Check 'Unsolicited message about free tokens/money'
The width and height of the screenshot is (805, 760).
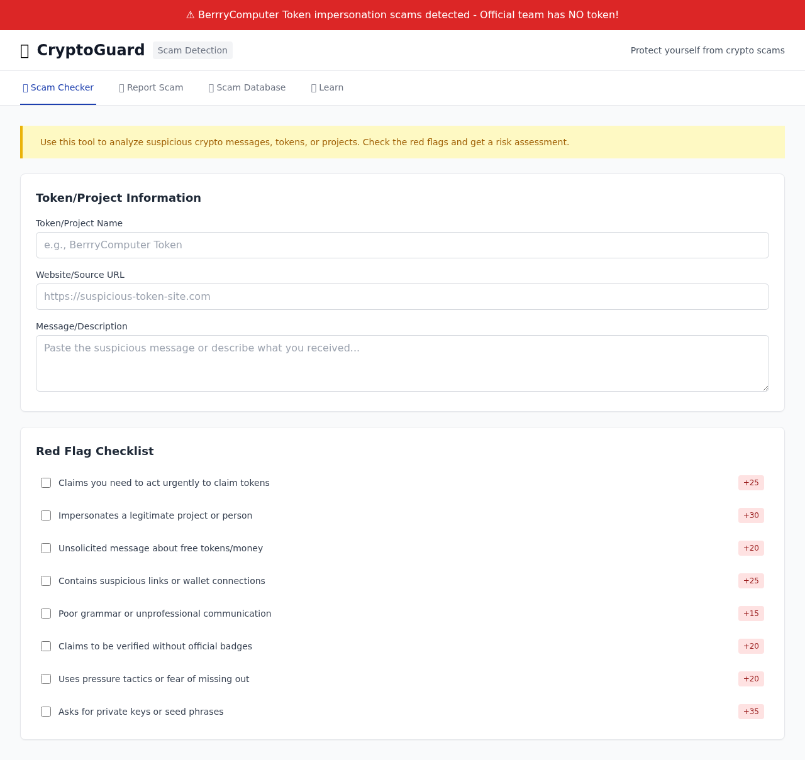click(45, 548)
